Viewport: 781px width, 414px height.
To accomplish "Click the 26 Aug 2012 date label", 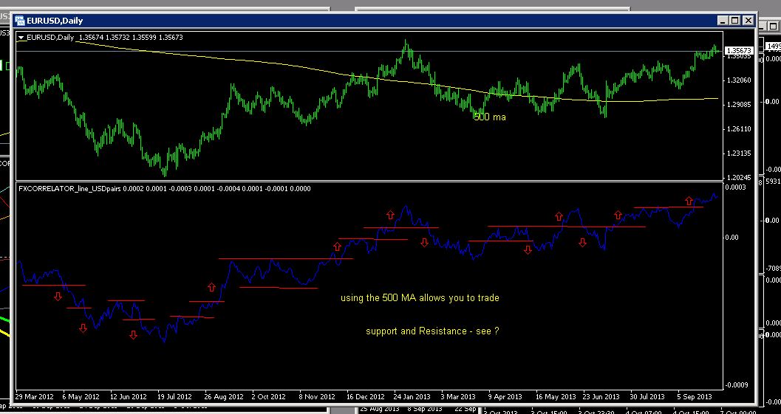I will [x=224, y=396].
